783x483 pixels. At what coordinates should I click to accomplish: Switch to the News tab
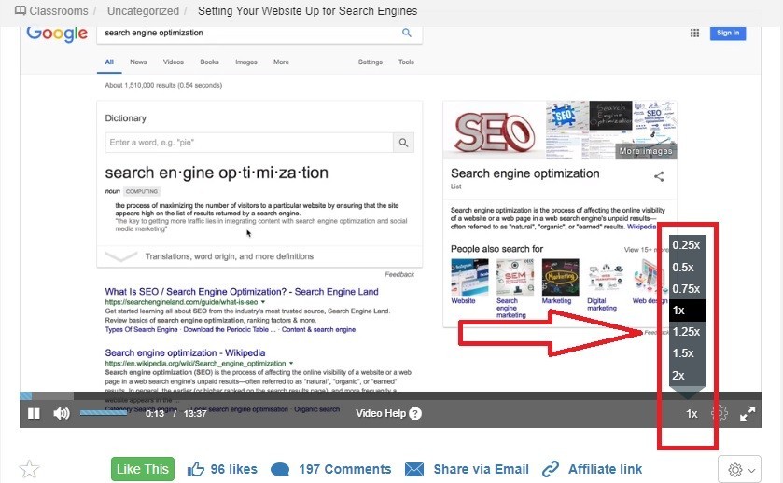point(138,62)
